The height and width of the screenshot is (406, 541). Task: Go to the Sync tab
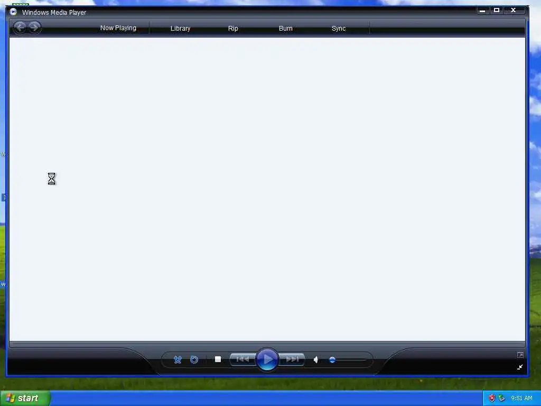coord(339,29)
